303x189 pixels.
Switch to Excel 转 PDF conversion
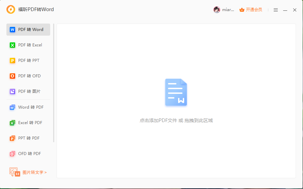click(28, 123)
